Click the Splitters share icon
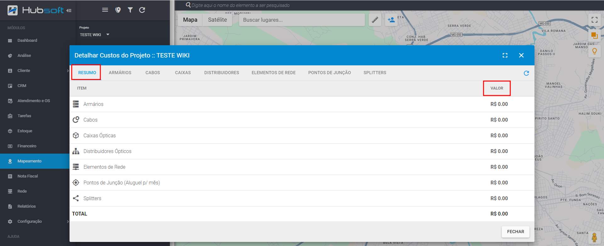This screenshot has width=604, height=246. click(76, 198)
